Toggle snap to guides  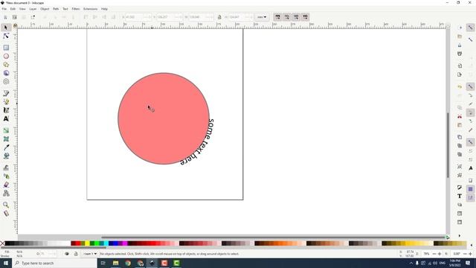(x=470, y=198)
